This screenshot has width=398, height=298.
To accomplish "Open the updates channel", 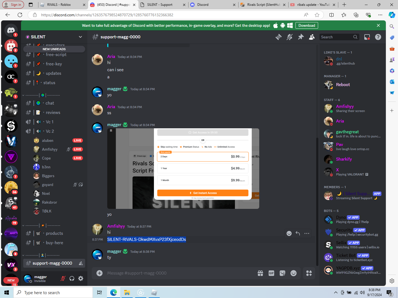I will click(54, 73).
